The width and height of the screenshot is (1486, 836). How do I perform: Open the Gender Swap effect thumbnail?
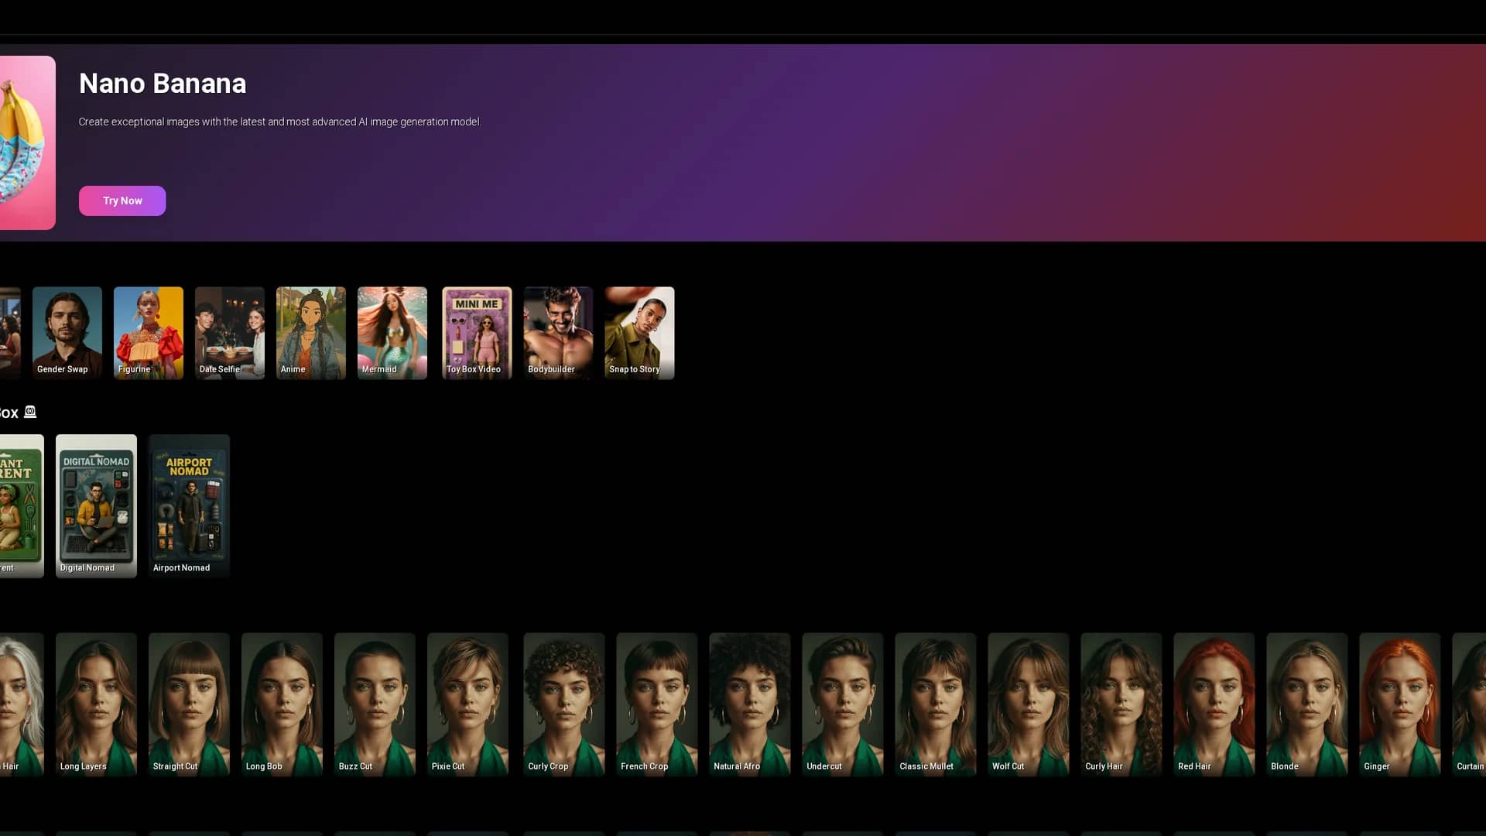[67, 333]
